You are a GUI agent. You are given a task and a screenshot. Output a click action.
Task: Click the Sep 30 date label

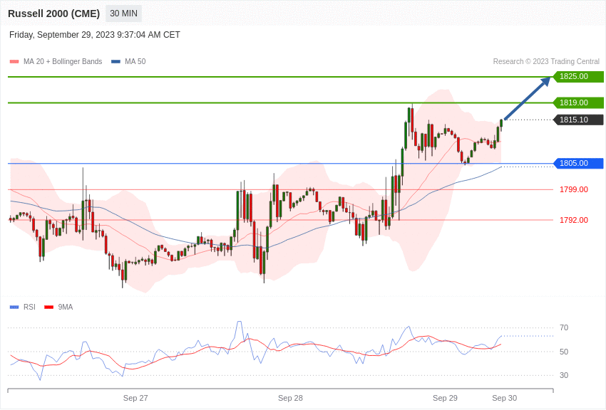504,398
